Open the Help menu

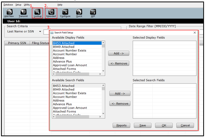click(60, 5)
